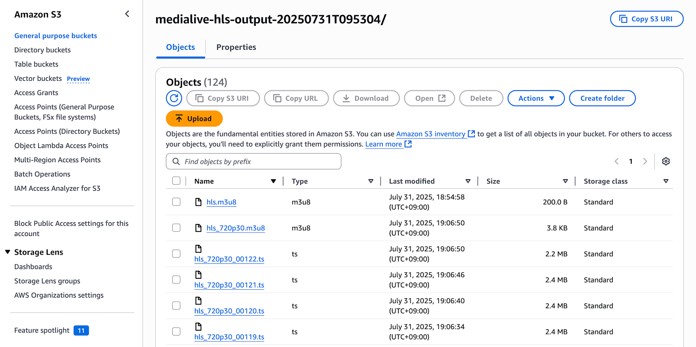Open Table buckets
The width and height of the screenshot is (696, 347).
[x=36, y=64]
